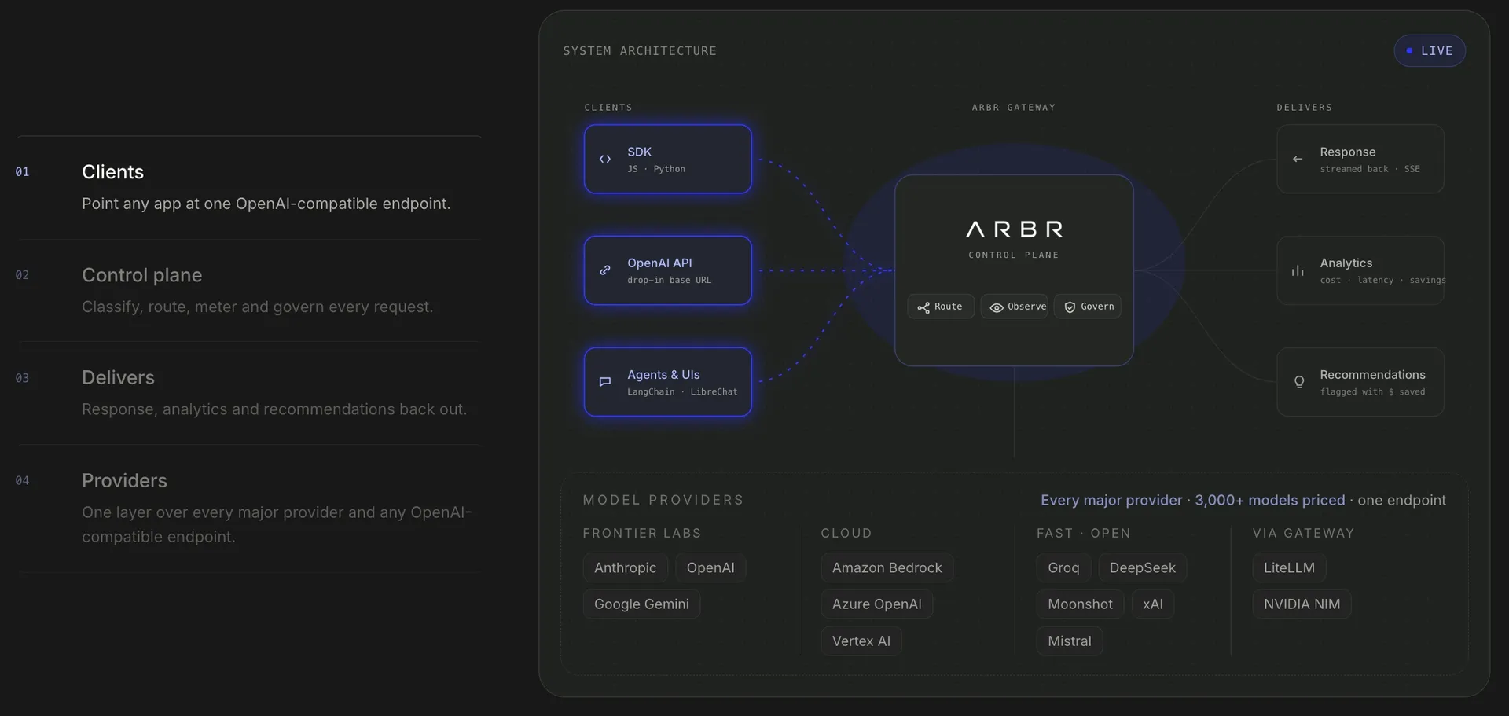Screen dimensions: 1509x716
Task: Click the DeepSeek provider chip
Action: coord(1143,567)
